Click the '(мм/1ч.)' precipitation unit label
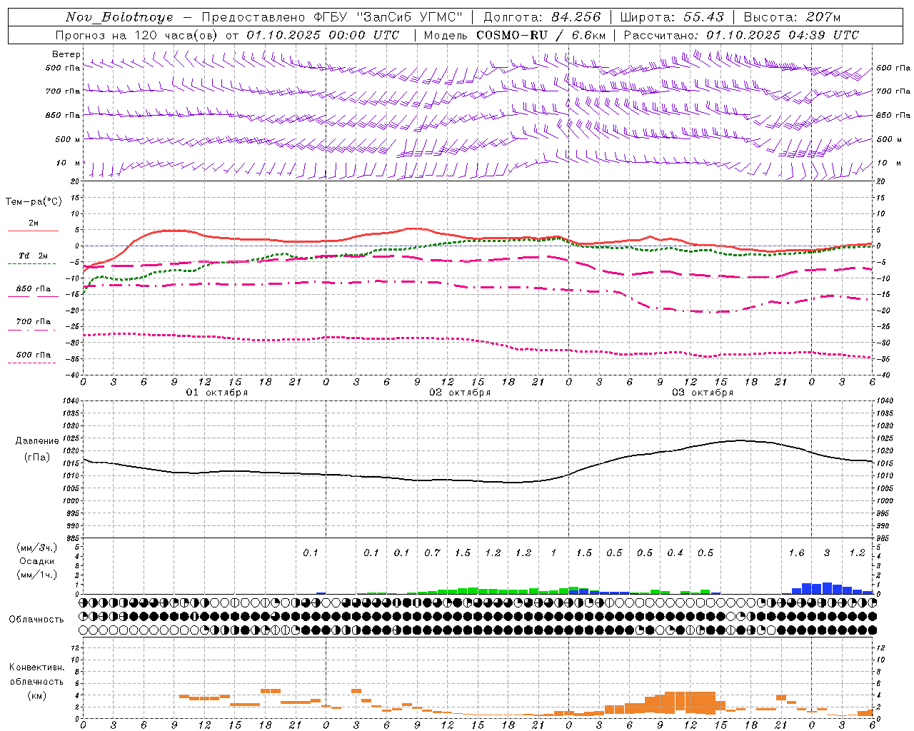 pos(37,575)
